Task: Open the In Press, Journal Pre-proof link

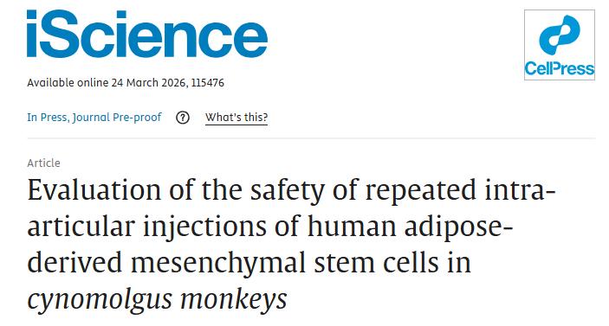Action: [94, 117]
